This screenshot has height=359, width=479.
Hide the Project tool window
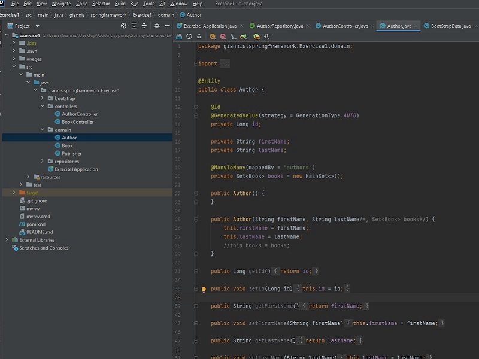pyautogui.click(x=167, y=26)
